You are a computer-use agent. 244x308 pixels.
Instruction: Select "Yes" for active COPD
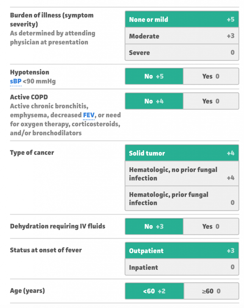coord(211,101)
